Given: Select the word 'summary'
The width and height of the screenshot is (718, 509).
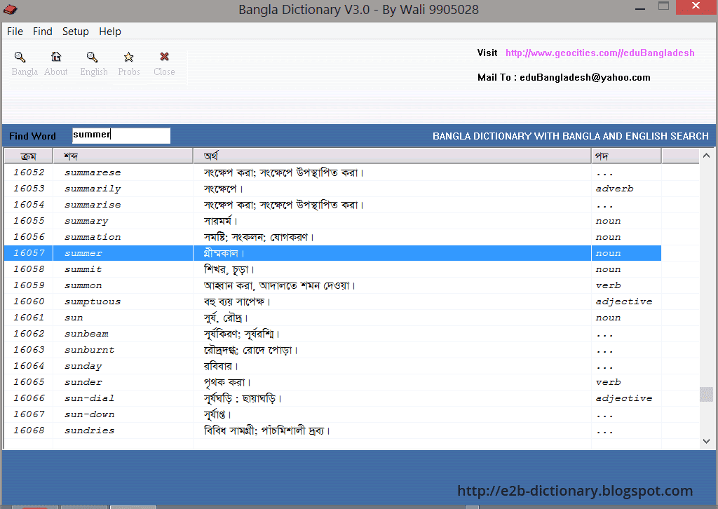Looking at the screenshot, I should tap(86, 221).
